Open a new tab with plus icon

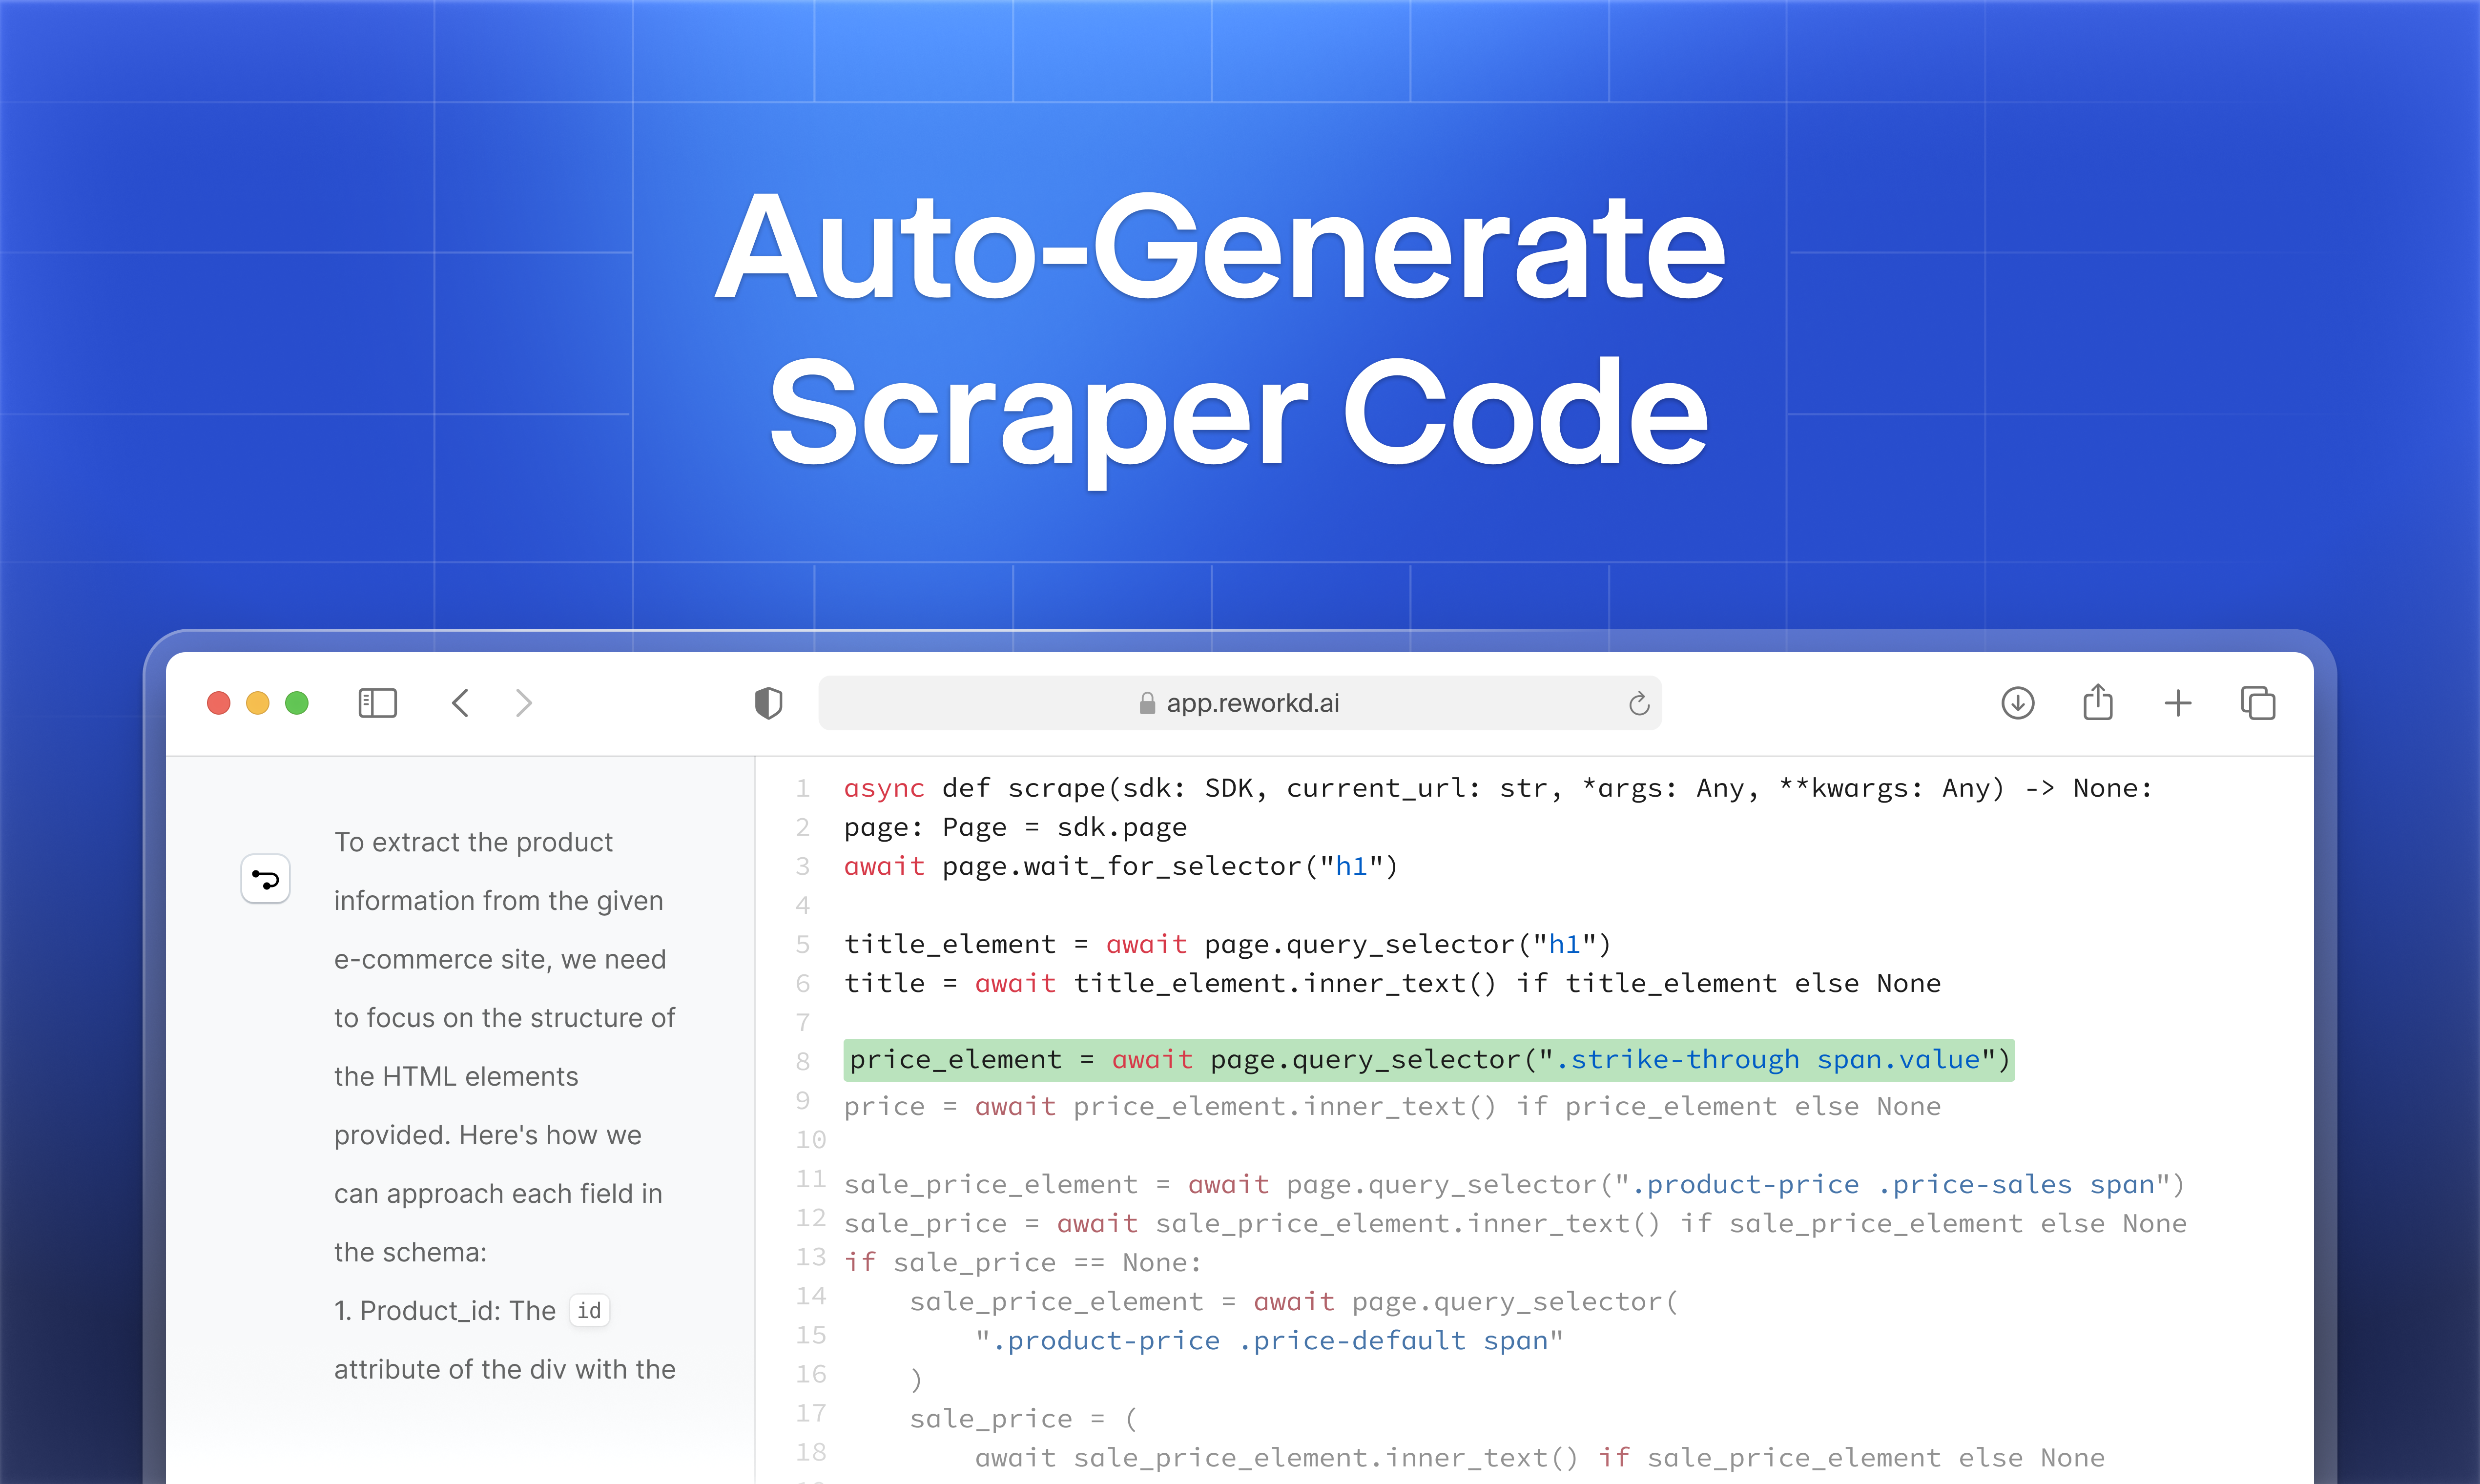[2177, 703]
